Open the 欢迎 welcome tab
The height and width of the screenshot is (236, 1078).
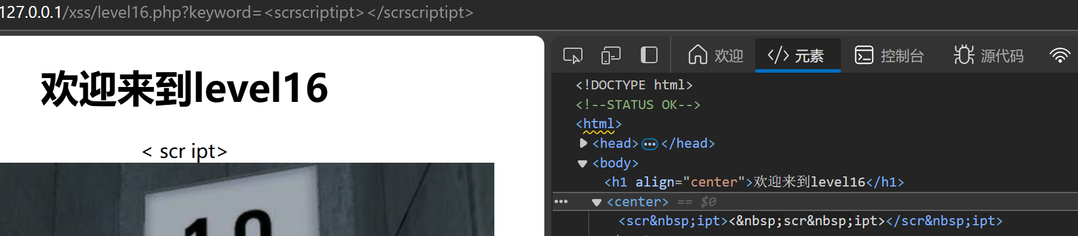pyautogui.click(x=715, y=55)
